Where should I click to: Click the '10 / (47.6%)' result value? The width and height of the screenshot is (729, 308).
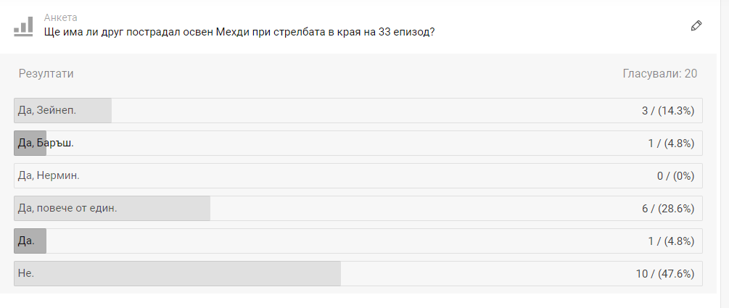(x=665, y=274)
